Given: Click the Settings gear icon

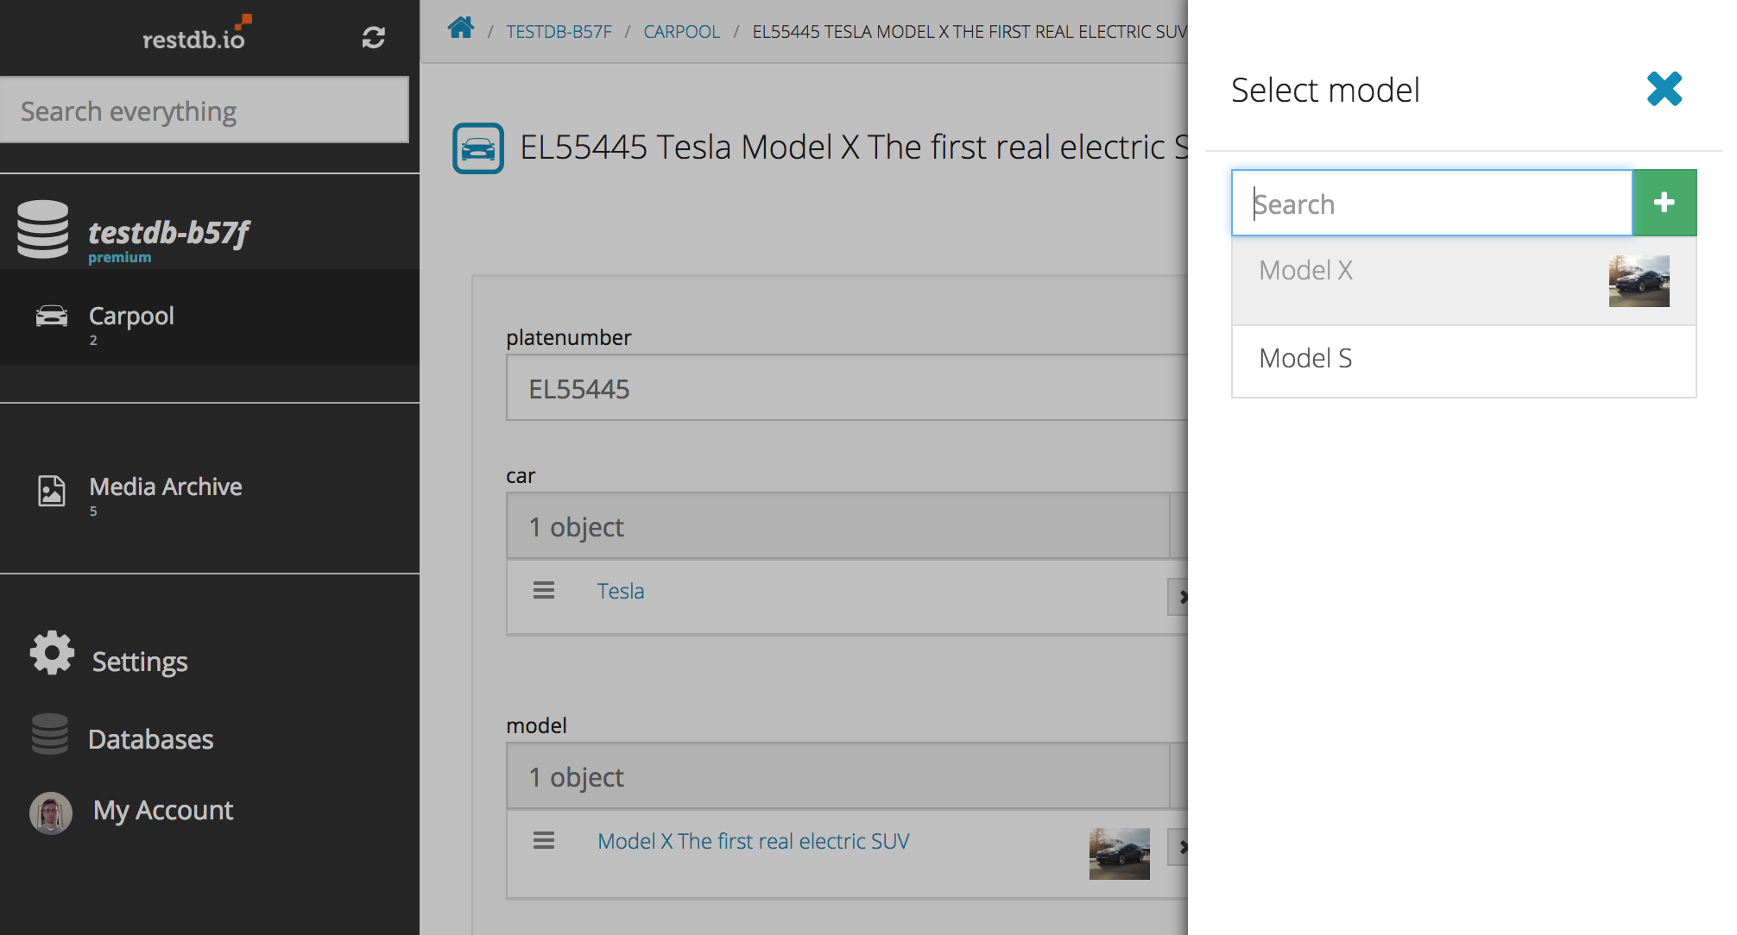Looking at the screenshot, I should (x=52, y=652).
